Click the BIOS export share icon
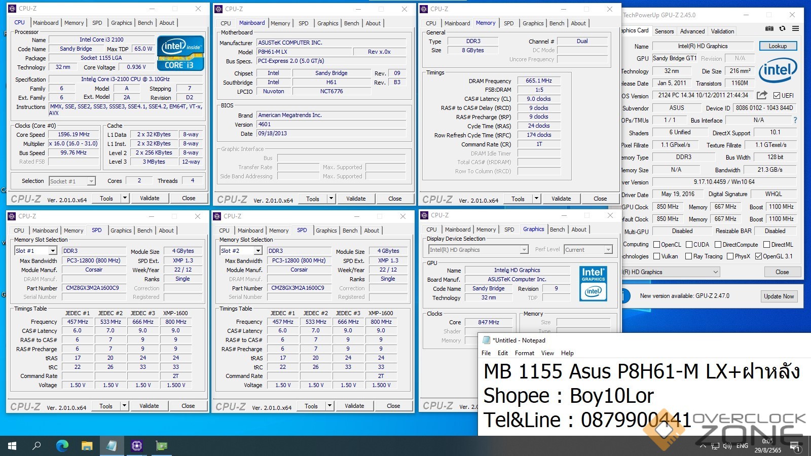Image resolution: width=811 pixels, height=456 pixels. pos(761,95)
